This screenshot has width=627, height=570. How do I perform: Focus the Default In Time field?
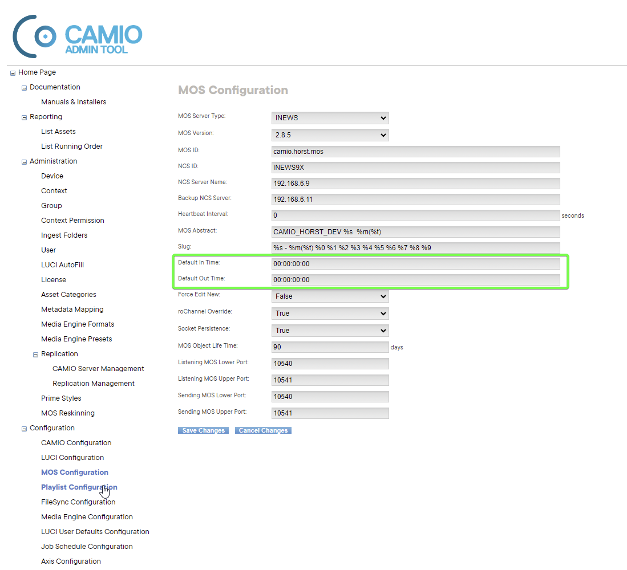click(x=415, y=264)
